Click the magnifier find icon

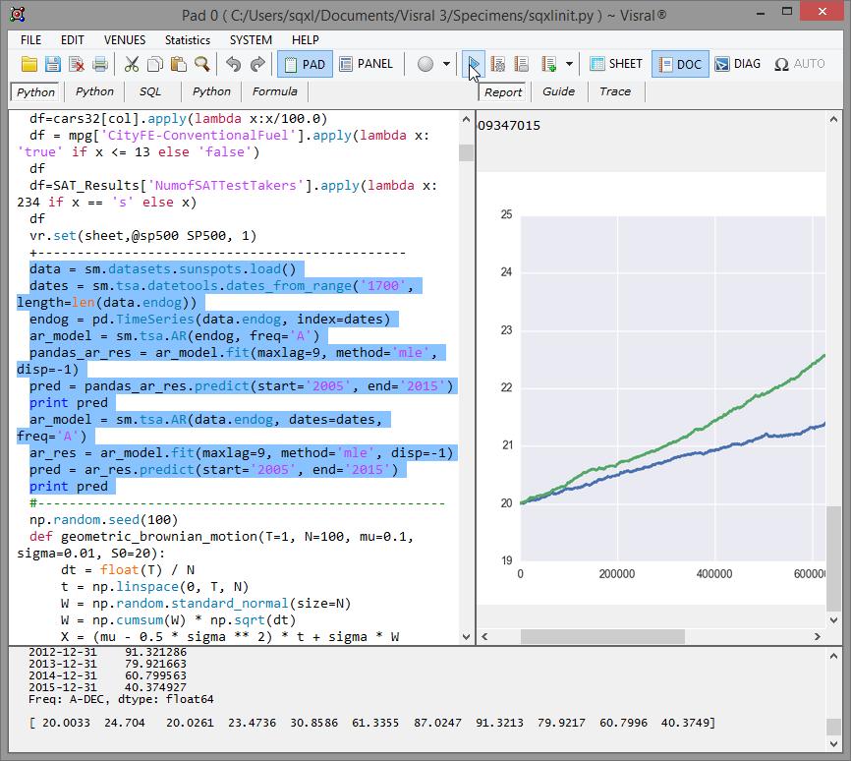(x=201, y=64)
